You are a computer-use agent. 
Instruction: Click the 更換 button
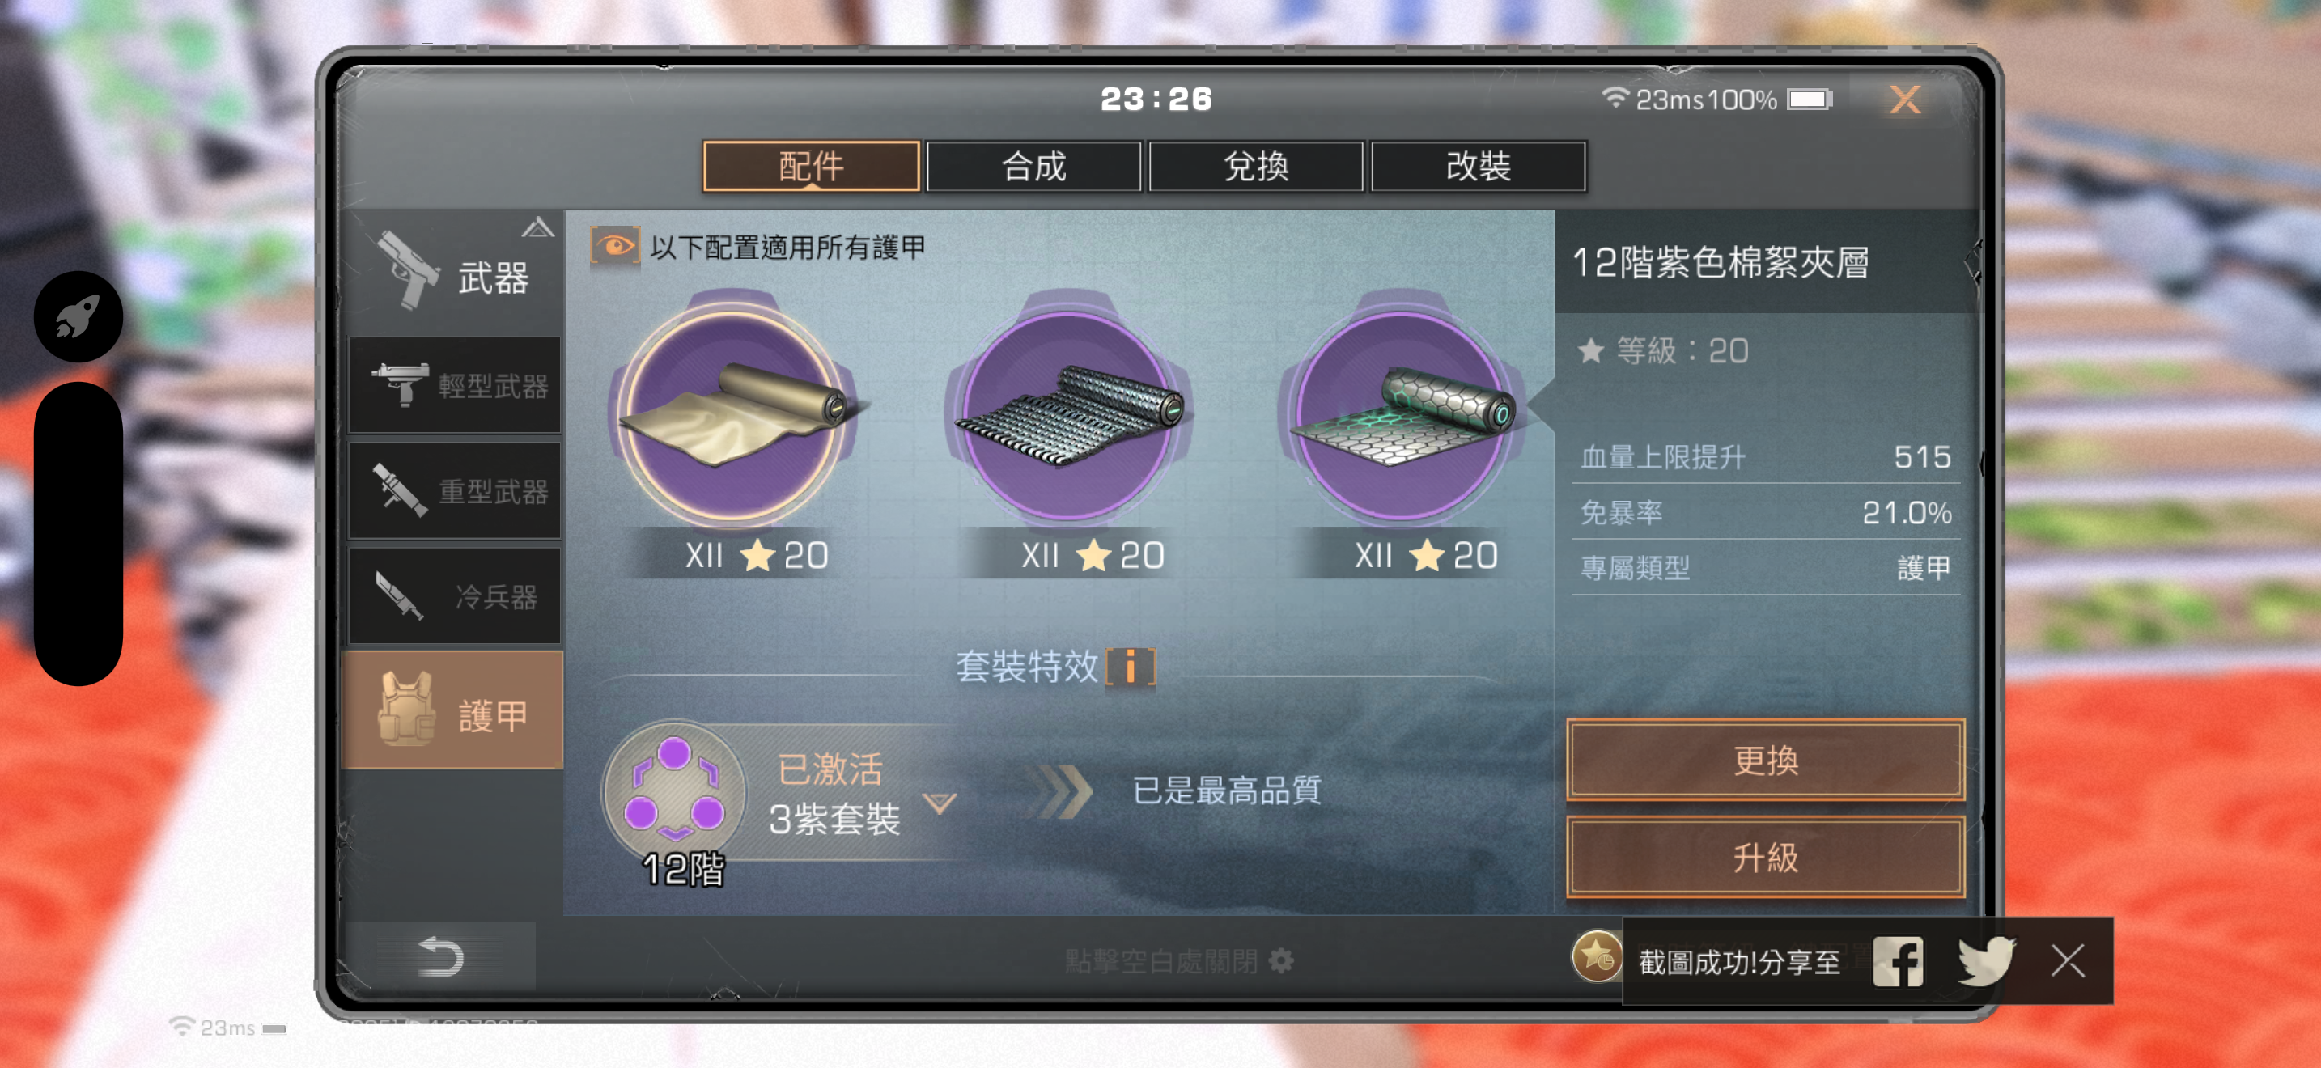tap(1765, 760)
